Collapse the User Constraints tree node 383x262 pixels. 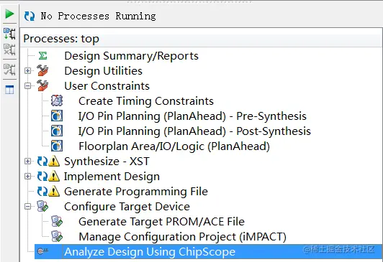point(27,85)
